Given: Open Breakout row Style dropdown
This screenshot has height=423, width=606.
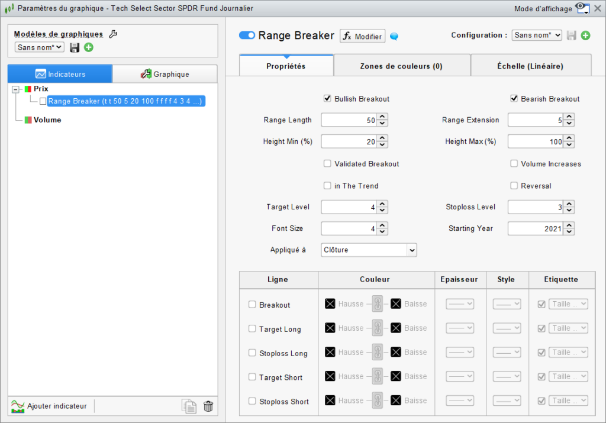Looking at the screenshot, I should coord(507,304).
